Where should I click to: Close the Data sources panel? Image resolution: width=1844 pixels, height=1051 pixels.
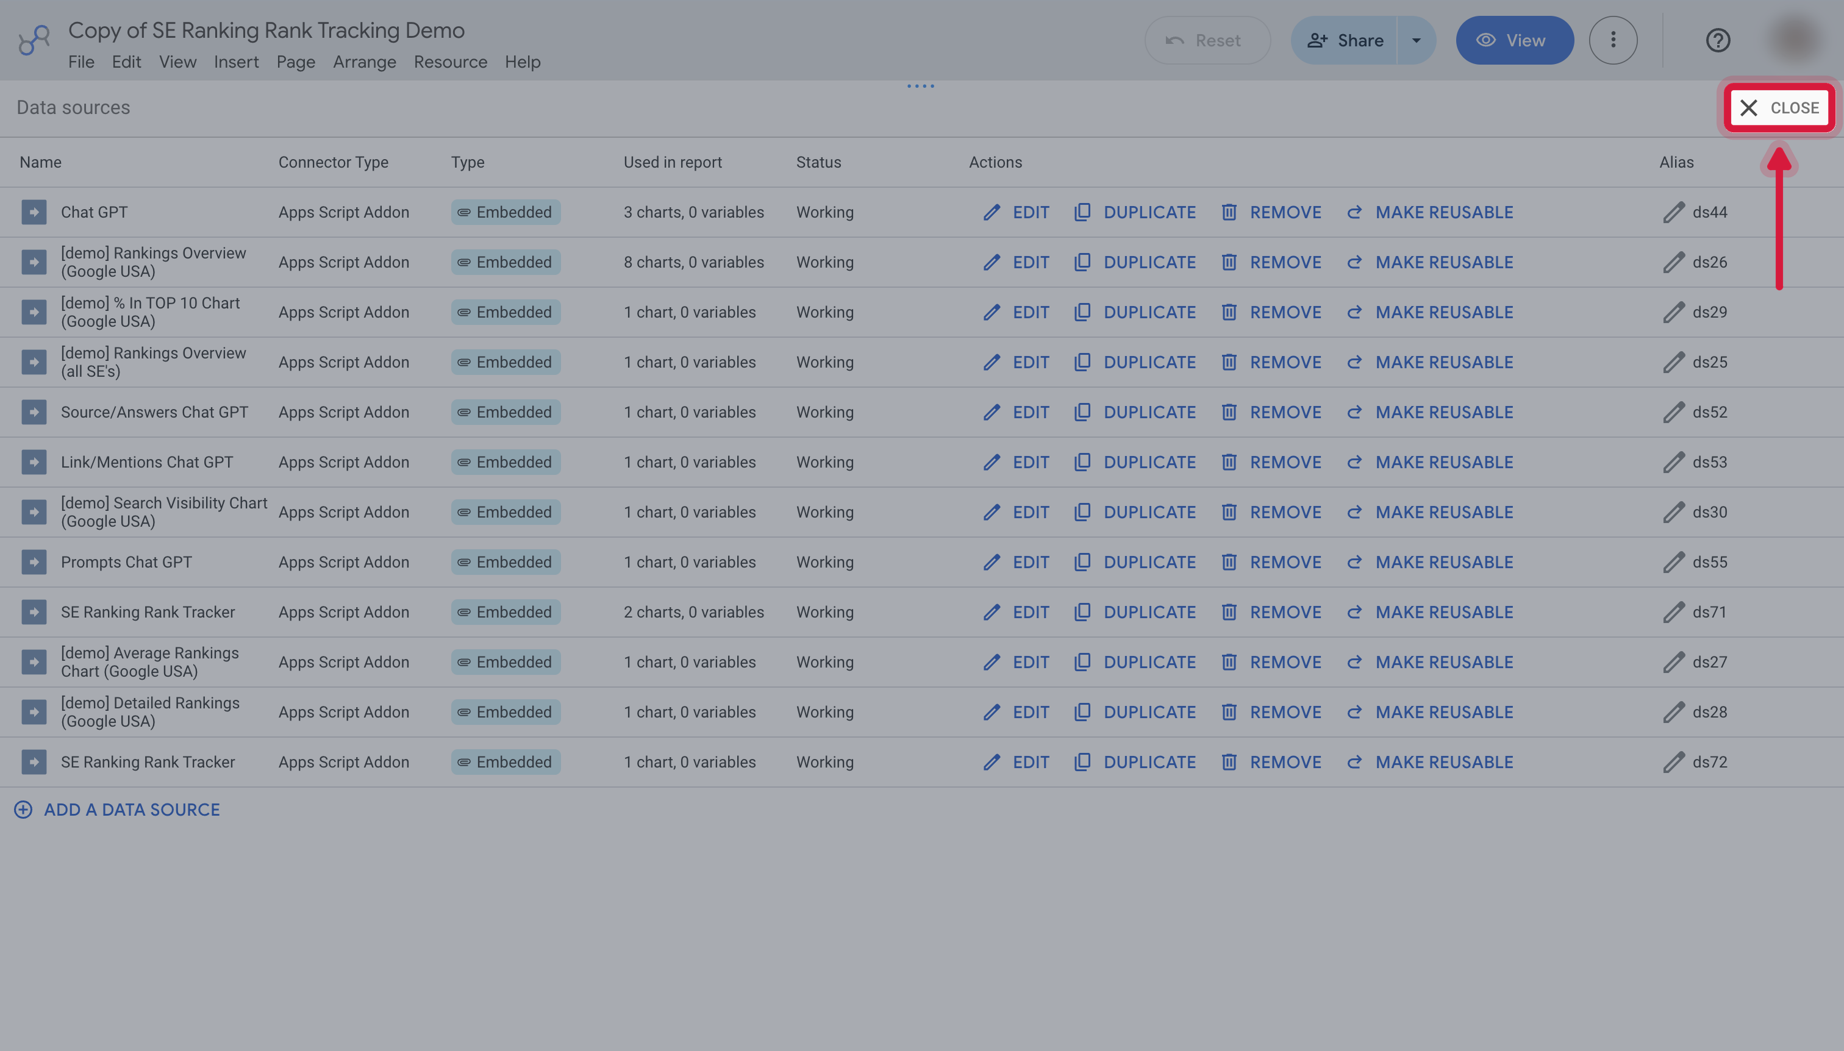1779,109
